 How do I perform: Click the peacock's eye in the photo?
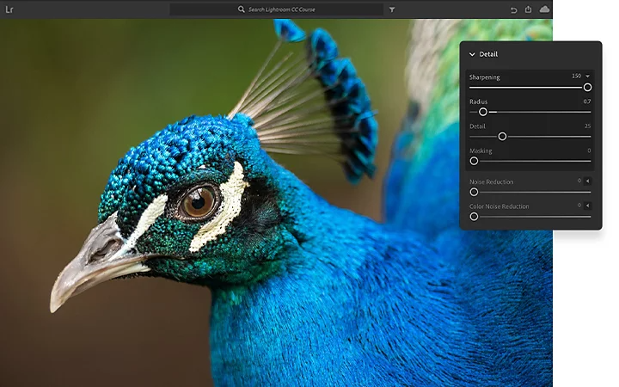[x=198, y=201]
